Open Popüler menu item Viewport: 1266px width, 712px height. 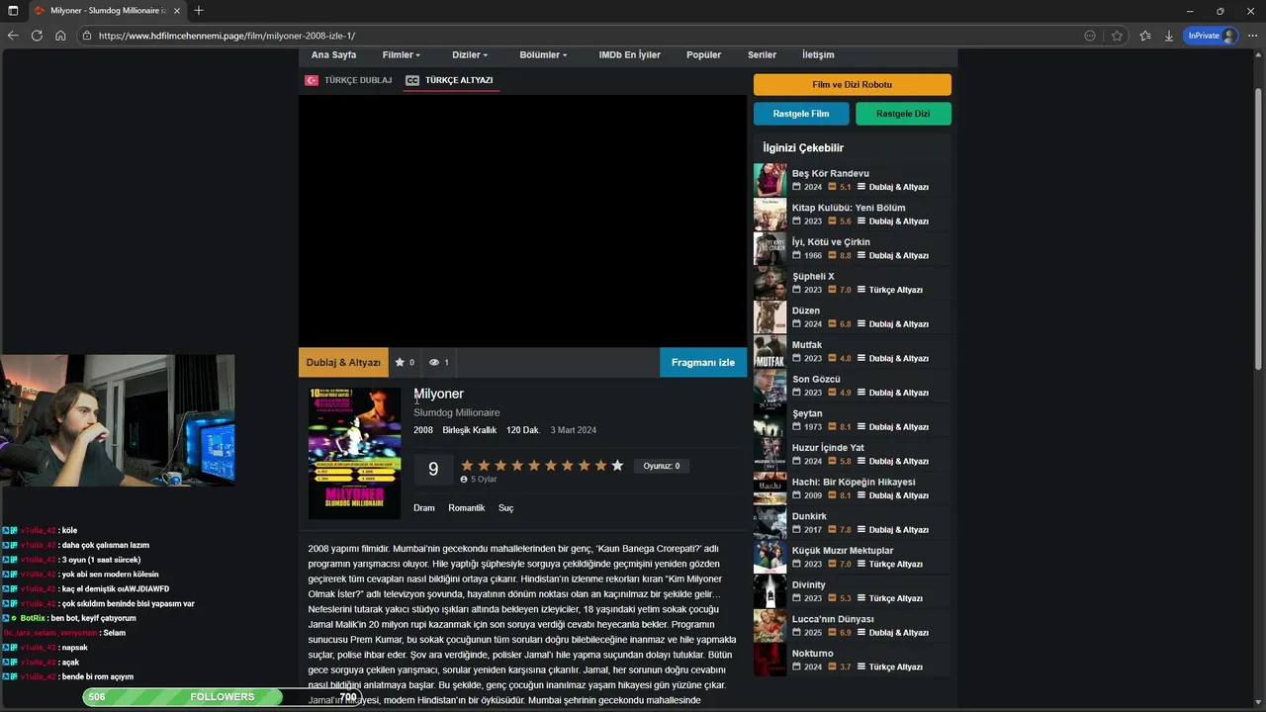pos(703,55)
